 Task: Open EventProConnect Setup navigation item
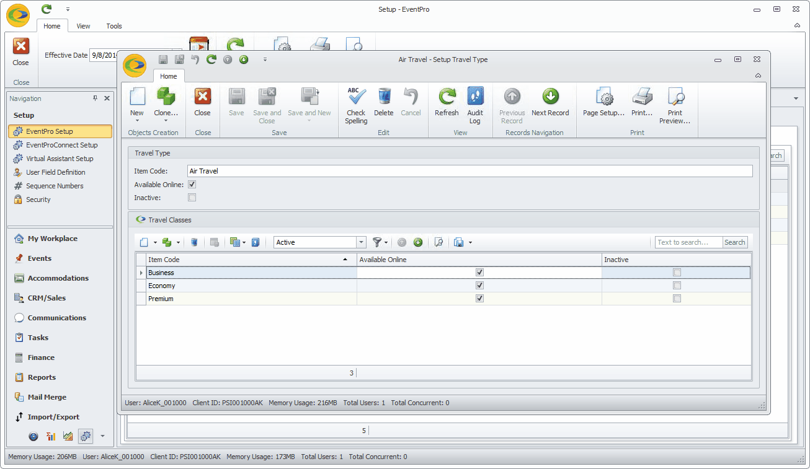(x=60, y=145)
